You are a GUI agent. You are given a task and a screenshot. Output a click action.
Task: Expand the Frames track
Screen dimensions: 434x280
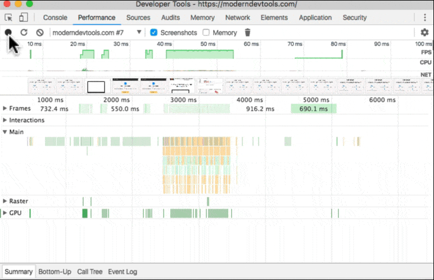click(4, 109)
